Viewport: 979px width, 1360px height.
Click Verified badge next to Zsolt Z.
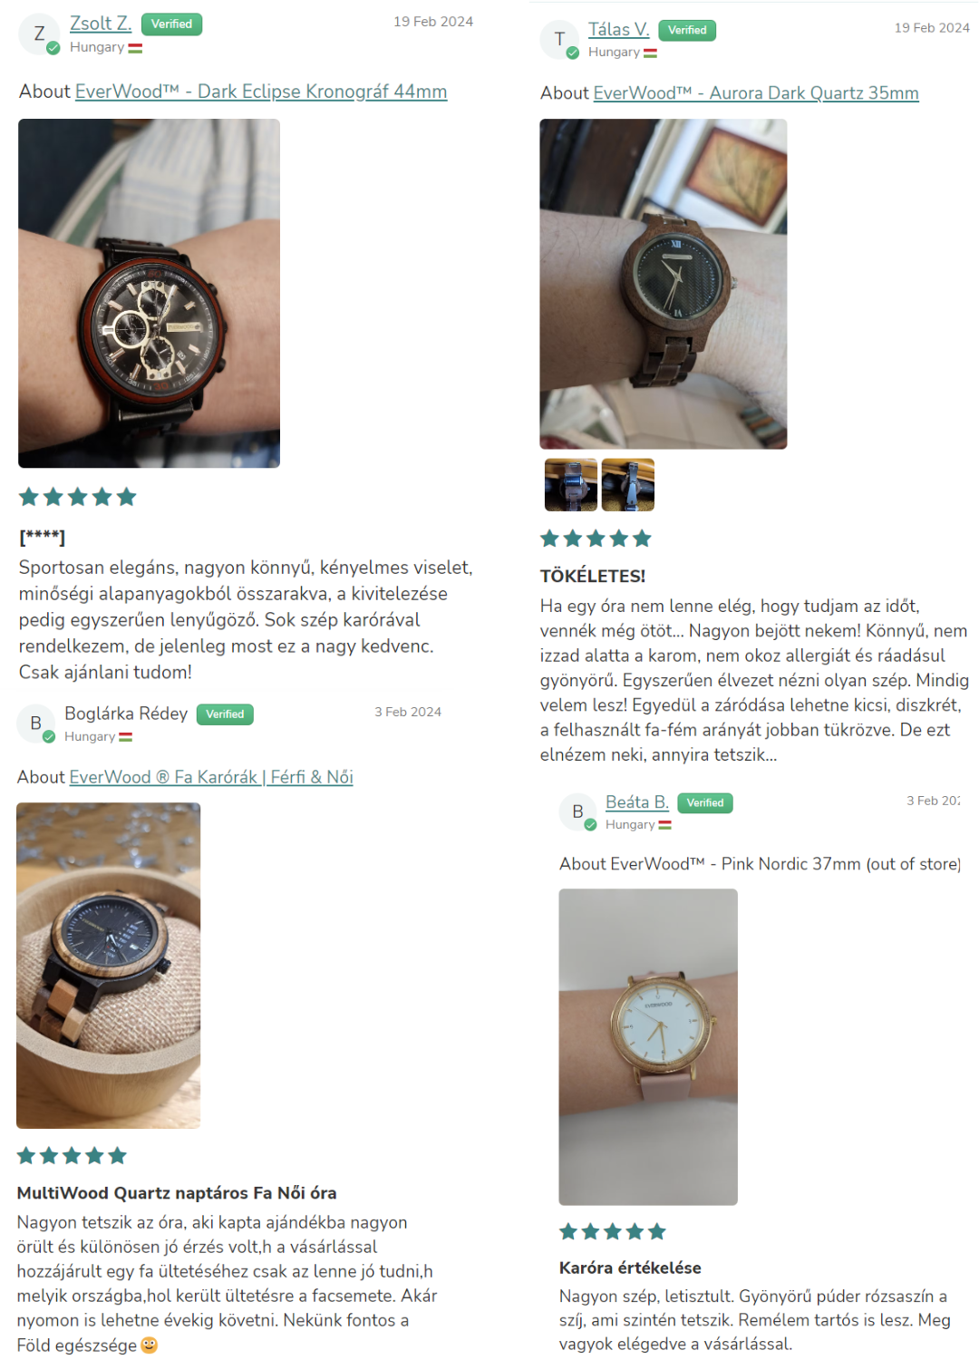tap(171, 24)
